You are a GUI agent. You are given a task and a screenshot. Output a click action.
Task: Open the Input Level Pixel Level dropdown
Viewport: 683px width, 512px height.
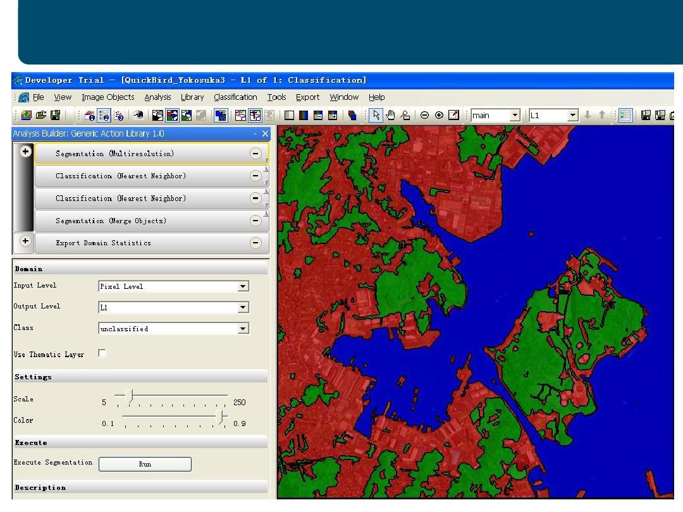tap(243, 286)
